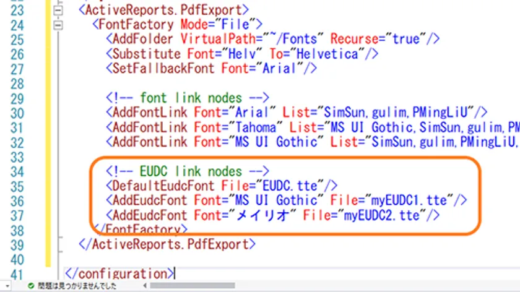Click the AddFolder element on line 25
520x292 pixels.
click(137, 39)
